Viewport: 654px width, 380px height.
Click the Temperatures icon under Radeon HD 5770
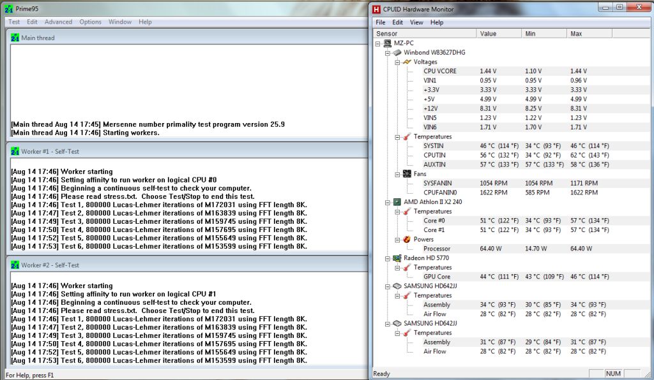tap(407, 267)
